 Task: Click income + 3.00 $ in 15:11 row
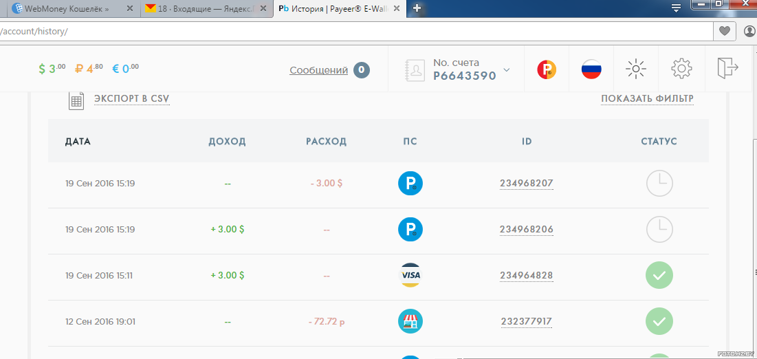click(x=228, y=275)
